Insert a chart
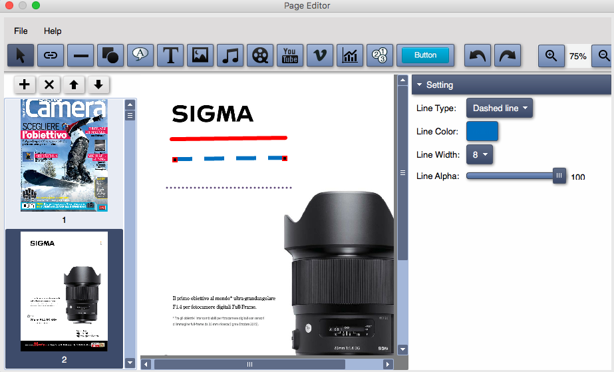The image size is (614, 372). click(350, 55)
